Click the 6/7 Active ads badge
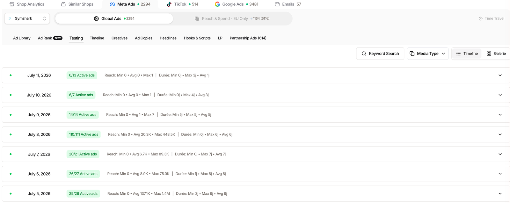The height and width of the screenshot is (203, 510). tap(81, 95)
